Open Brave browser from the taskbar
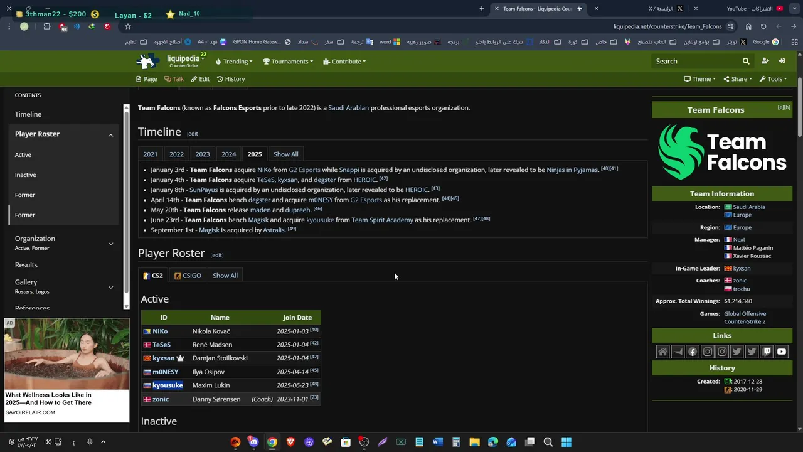The width and height of the screenshot is (803, 452). click(x=290, y=442)
